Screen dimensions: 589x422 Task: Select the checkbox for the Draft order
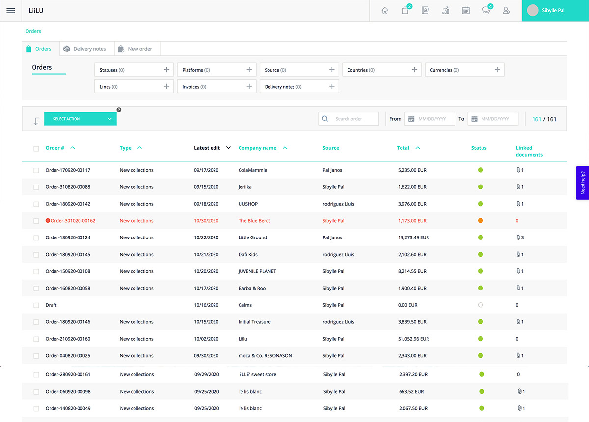point(36,305)
